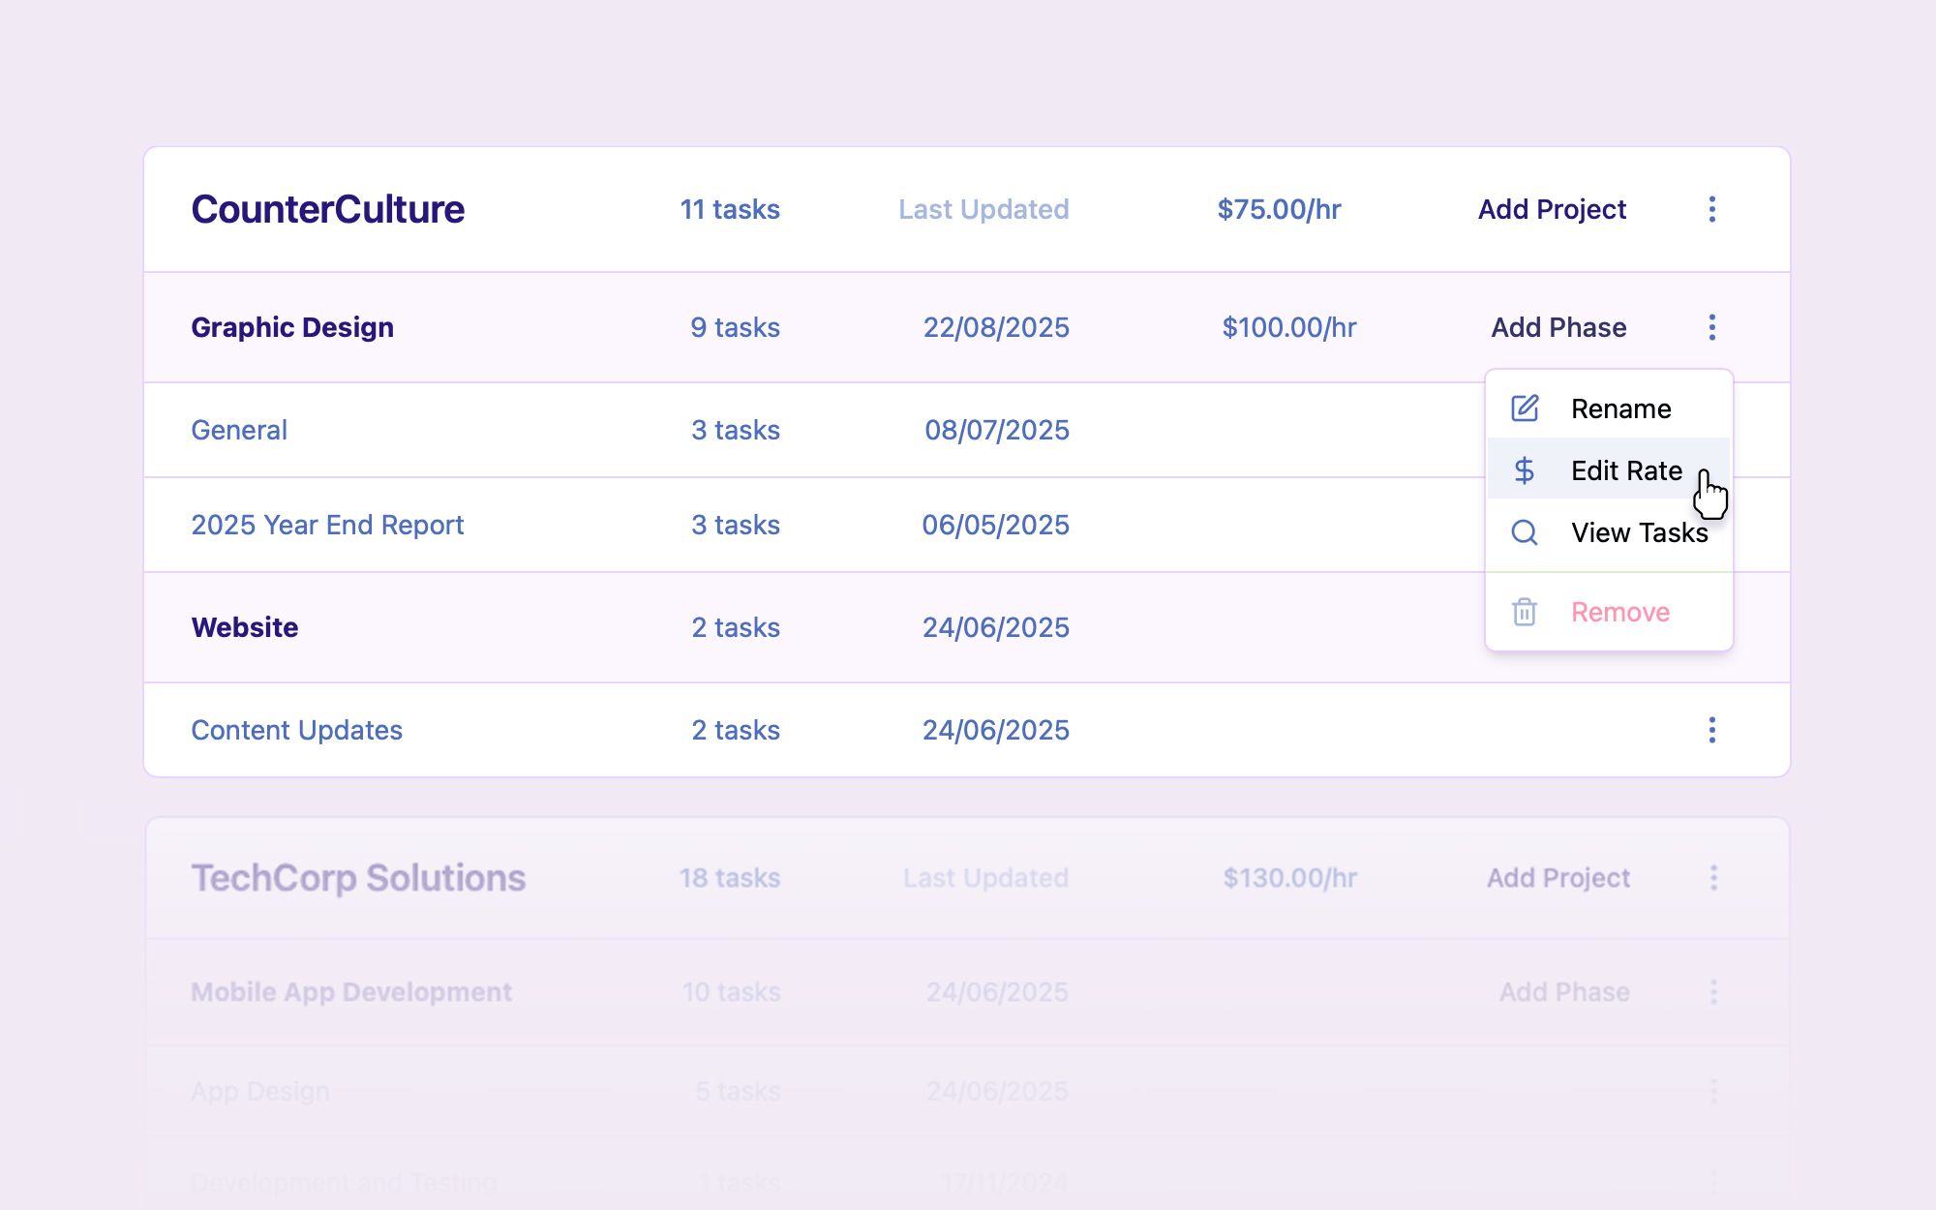This screenshot has height=1210, width=1936.
Task: Open the General phase row
Action: [239, 430]
